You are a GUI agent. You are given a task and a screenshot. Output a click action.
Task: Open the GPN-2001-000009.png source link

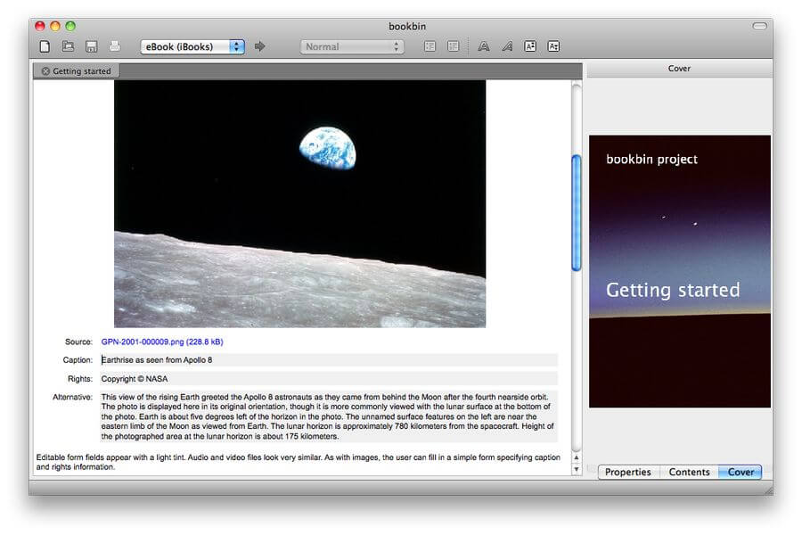(x=162, y=342)
